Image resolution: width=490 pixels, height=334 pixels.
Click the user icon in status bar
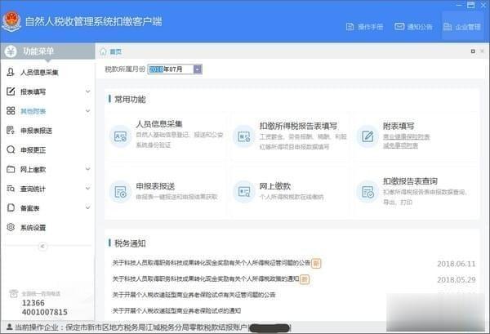coord(9,327)
